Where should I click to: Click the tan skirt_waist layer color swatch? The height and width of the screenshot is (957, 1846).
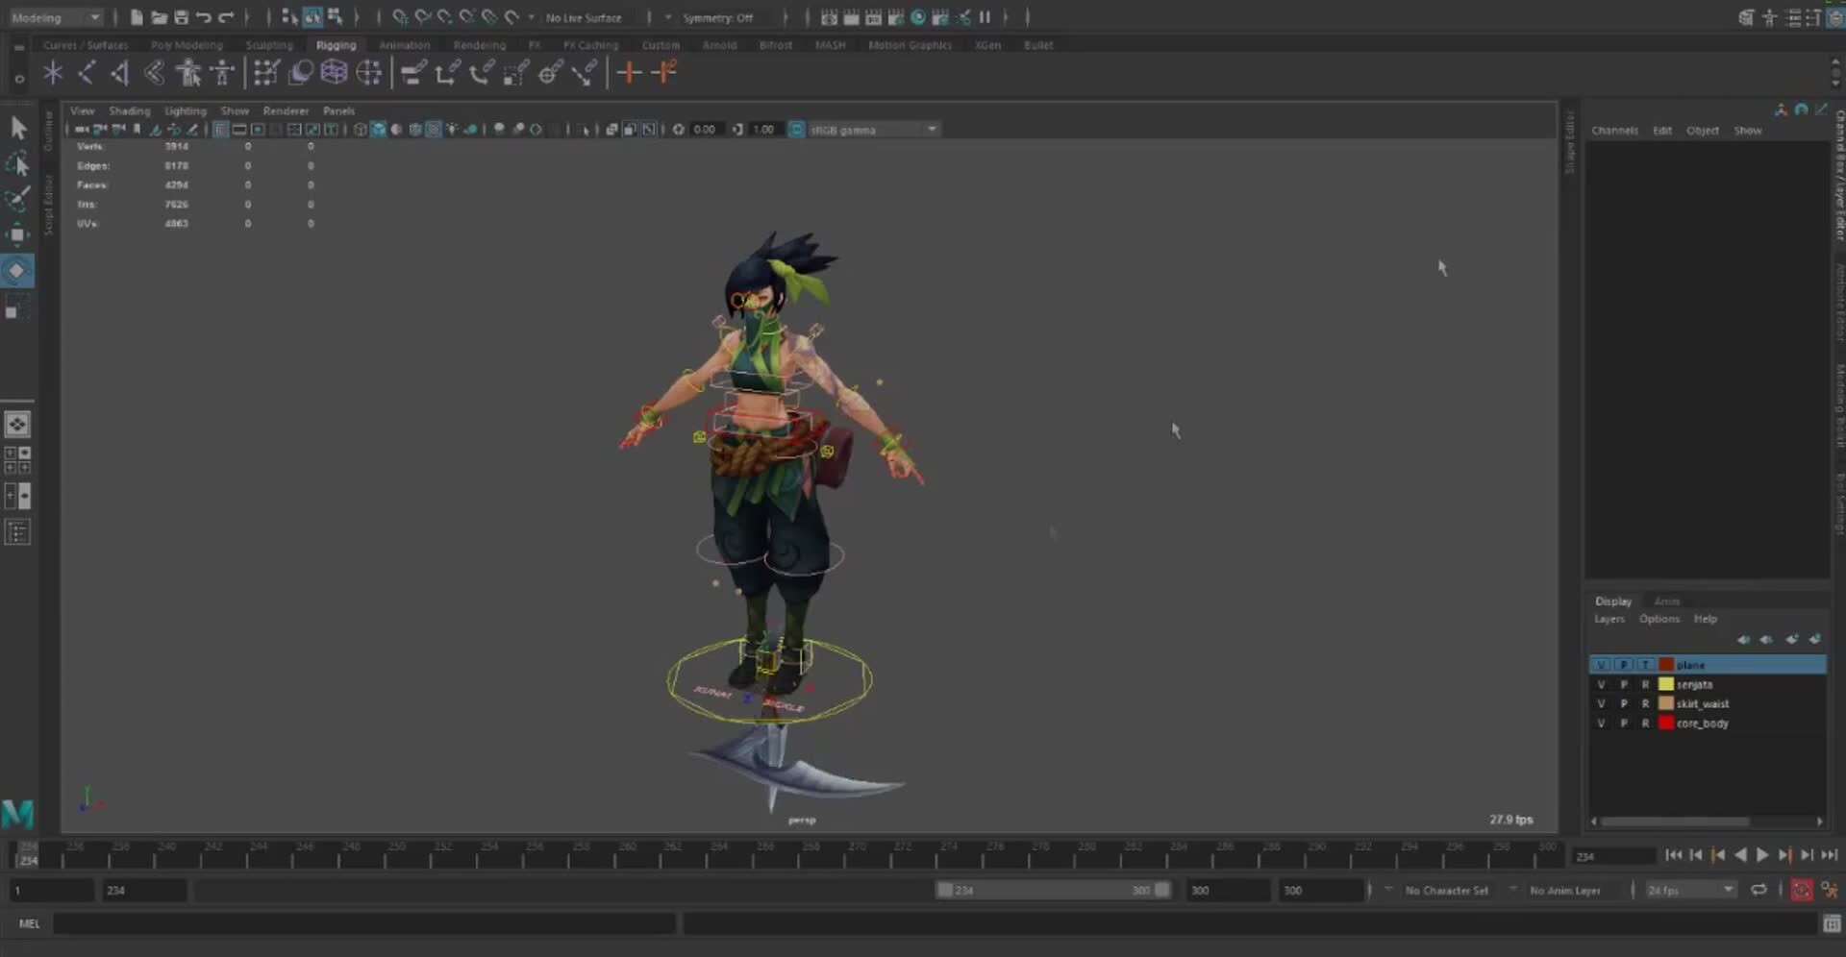pos(1666,703)
